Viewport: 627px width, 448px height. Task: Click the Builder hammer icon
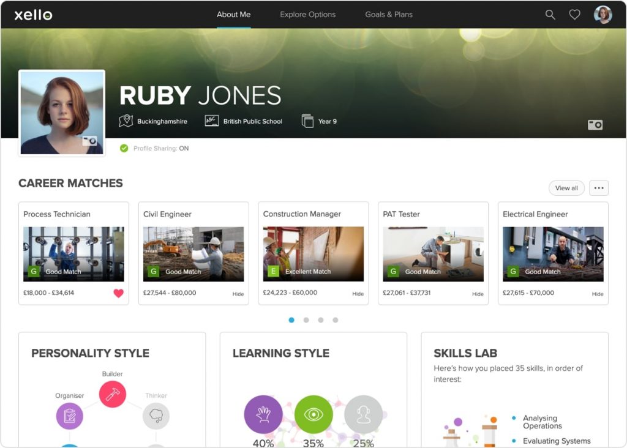coord(113,395)
